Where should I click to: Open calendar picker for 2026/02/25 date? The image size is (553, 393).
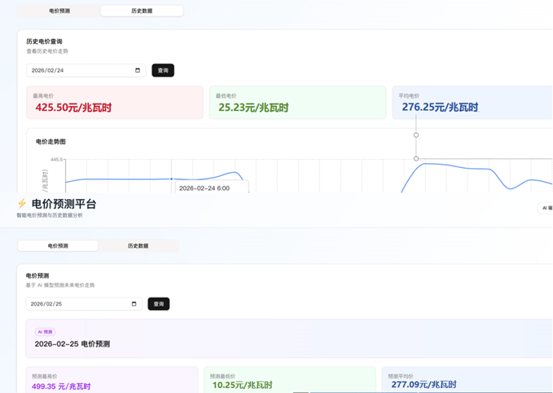pos(134,304)
